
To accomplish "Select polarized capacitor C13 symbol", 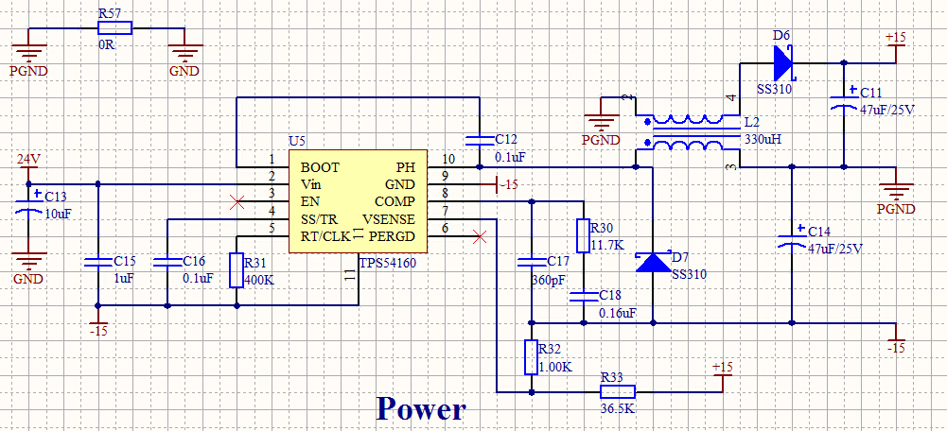I will tap(27, 202).
